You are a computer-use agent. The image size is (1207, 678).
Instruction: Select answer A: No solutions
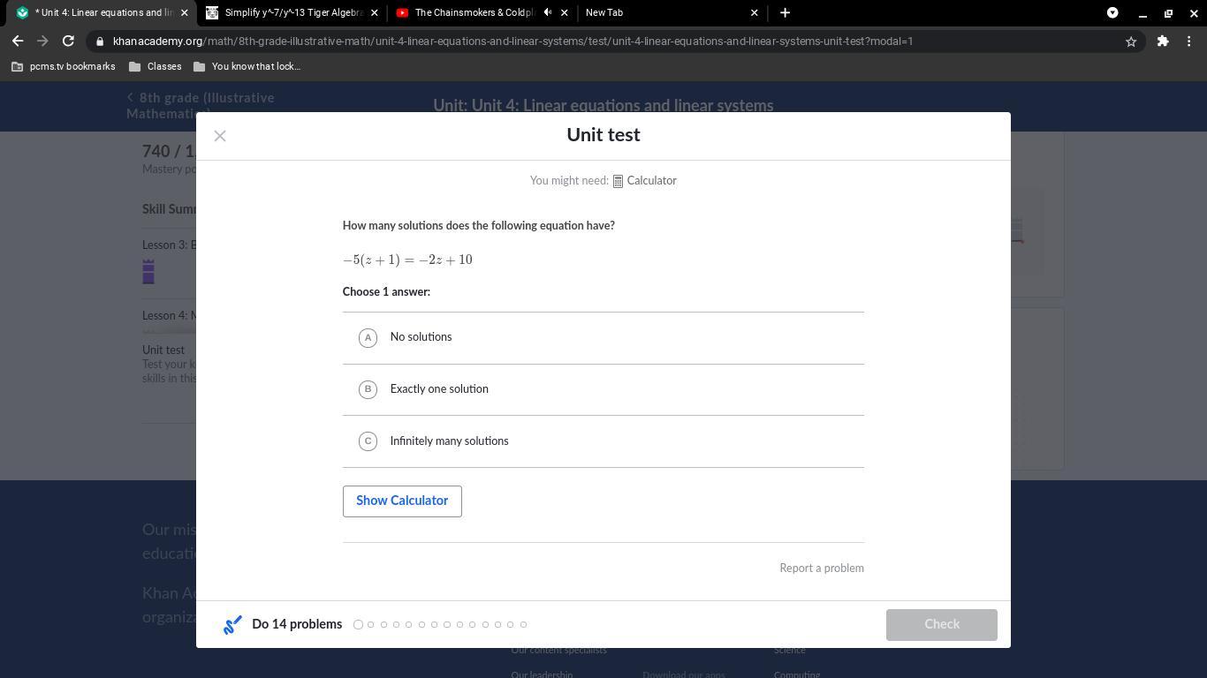click(x=603, y=337)
